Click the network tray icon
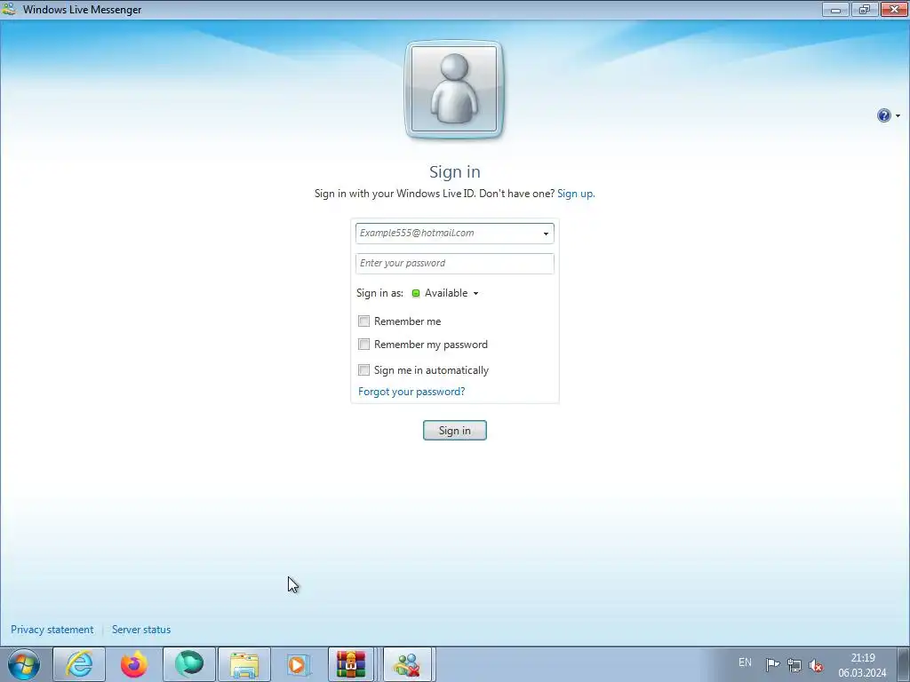 794,664
